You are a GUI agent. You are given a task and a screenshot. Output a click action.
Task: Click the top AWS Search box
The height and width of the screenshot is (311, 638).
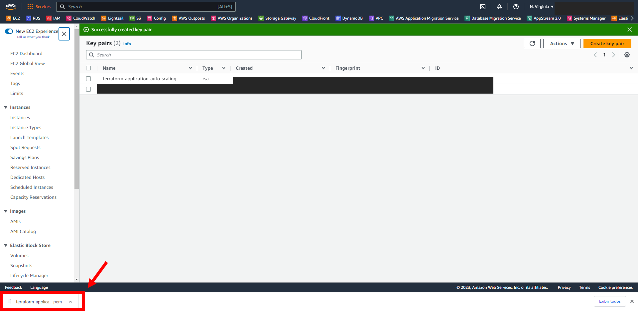coord(146,7)
